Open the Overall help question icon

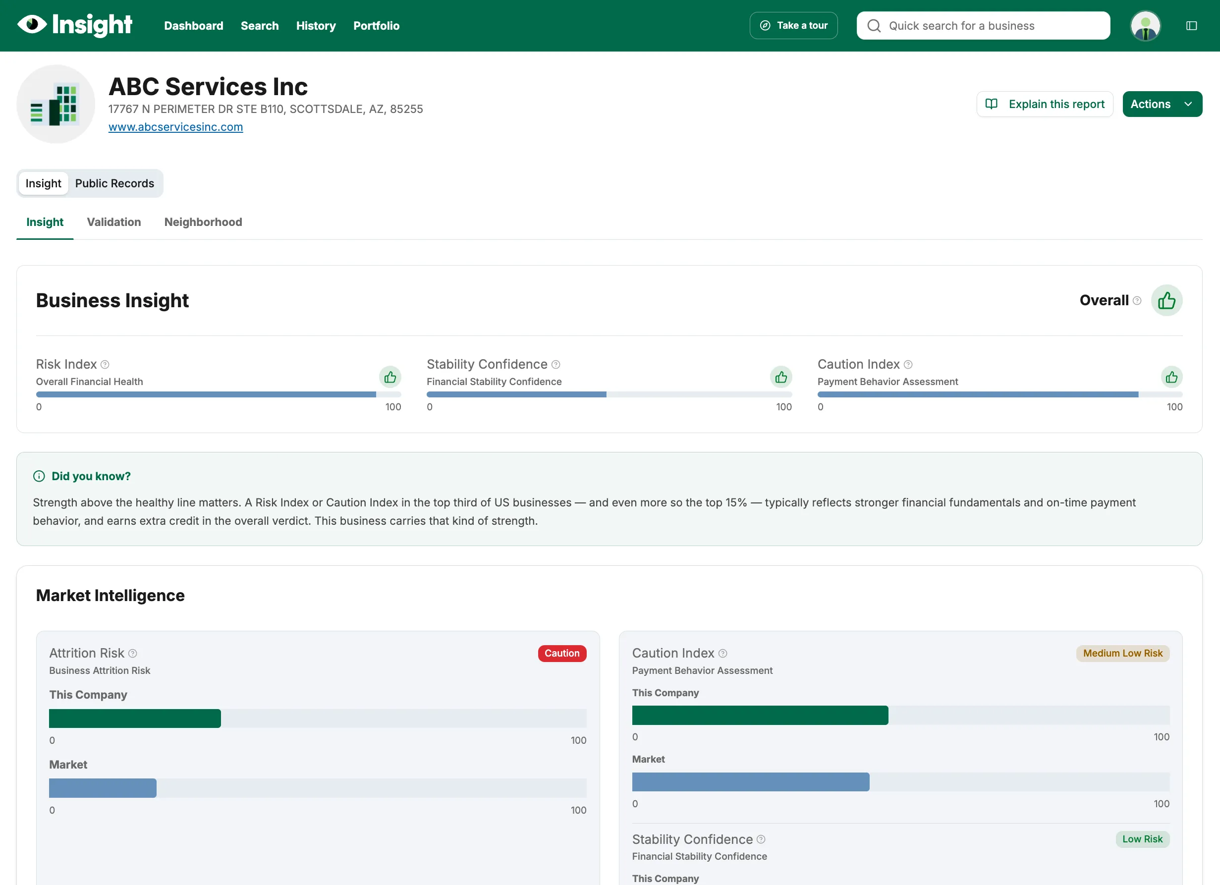[x=1137, y=301]
